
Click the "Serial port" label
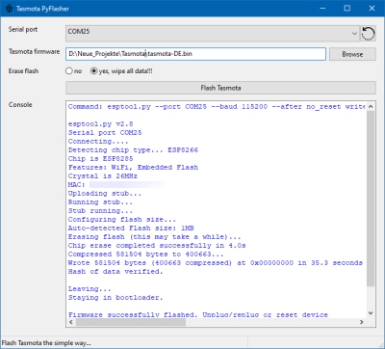pos(23,30)
